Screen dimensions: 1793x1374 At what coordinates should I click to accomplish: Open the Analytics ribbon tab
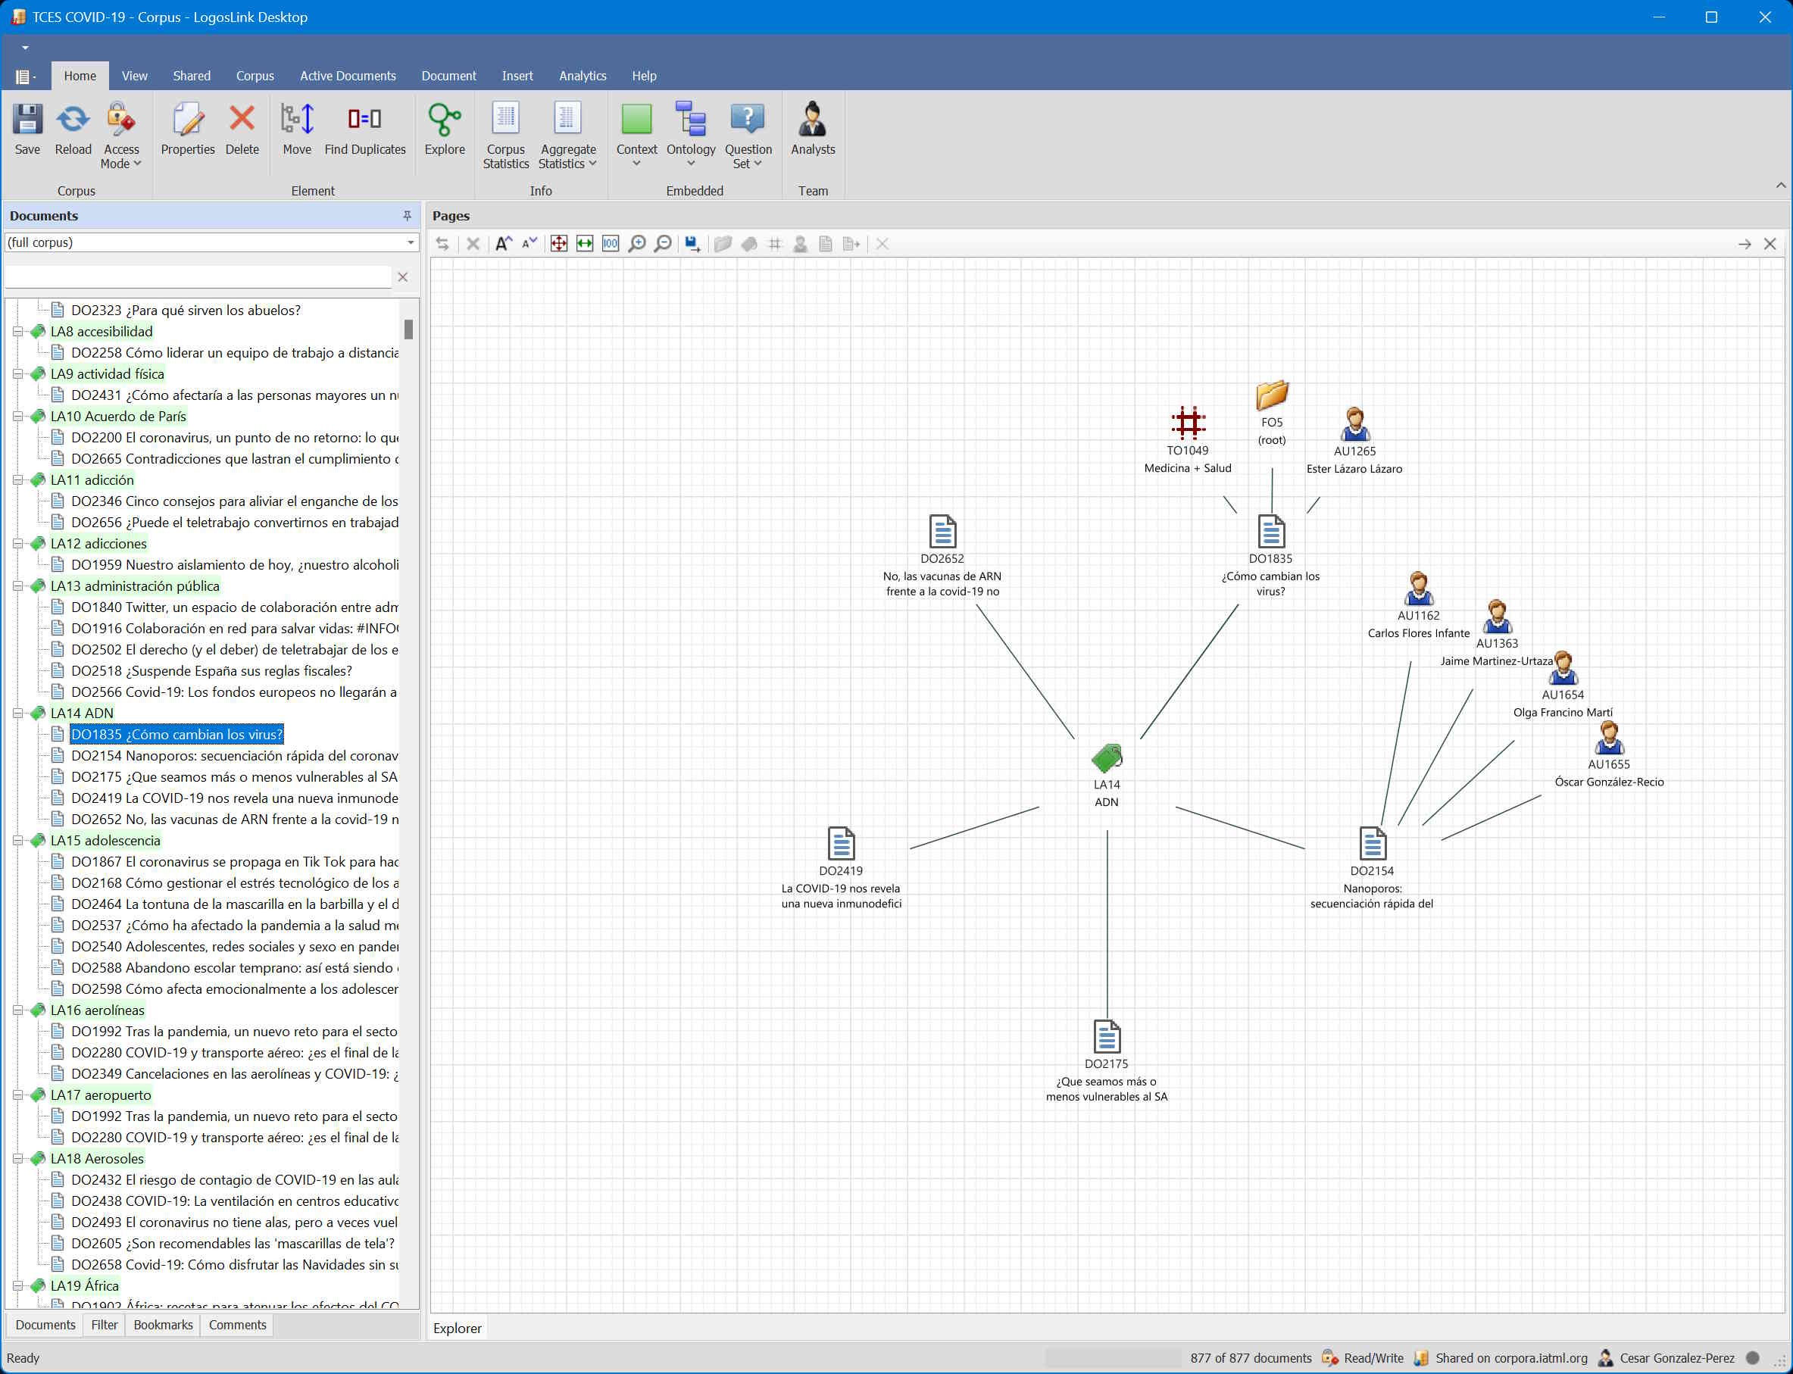583,76
